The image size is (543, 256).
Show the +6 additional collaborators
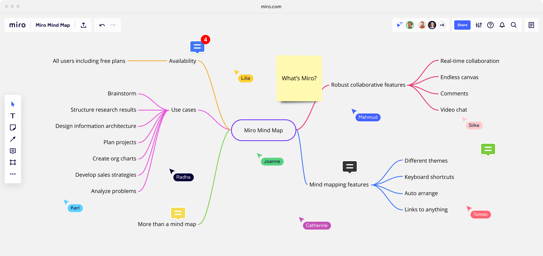pos(442,25)
